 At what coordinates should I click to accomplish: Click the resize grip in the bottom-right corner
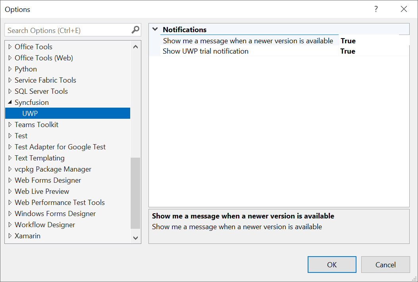coord(414,278)
